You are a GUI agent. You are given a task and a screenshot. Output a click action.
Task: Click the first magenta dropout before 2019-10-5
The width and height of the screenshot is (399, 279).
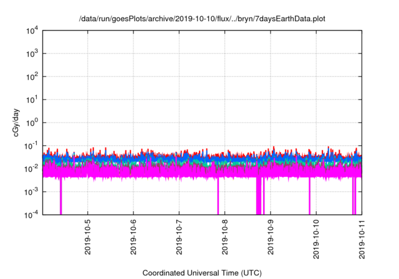click(x=61, y=196)
